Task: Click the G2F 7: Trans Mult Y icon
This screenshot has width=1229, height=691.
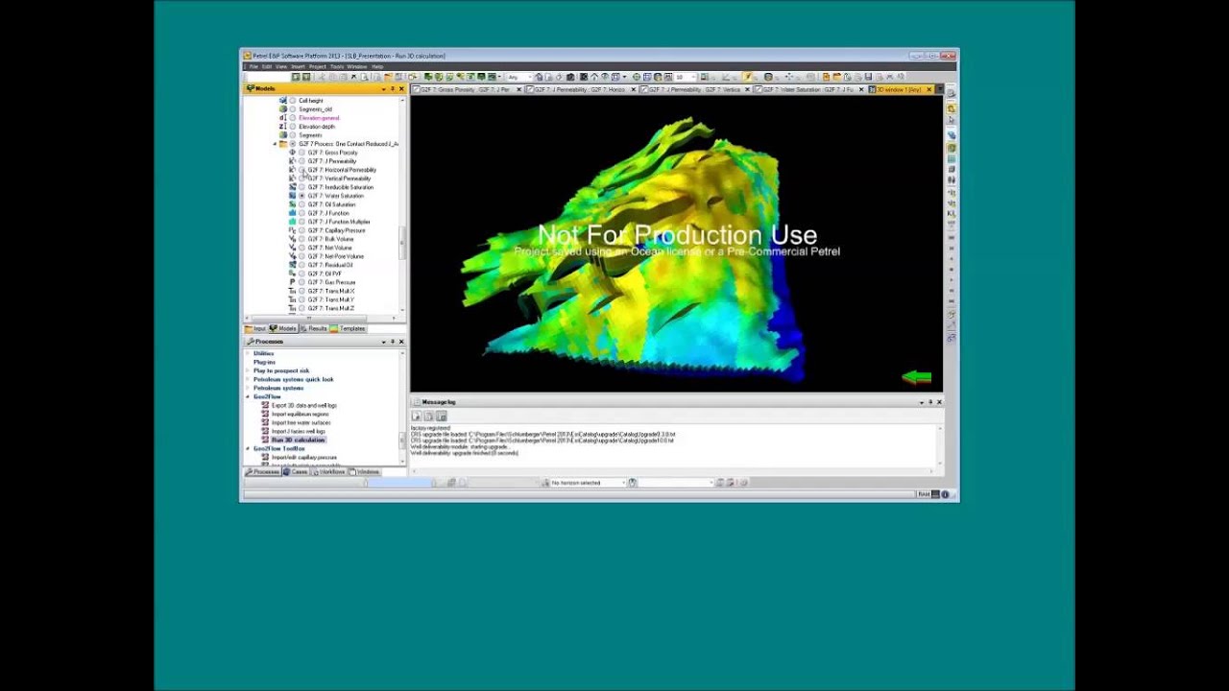Action: pos(293,299)
